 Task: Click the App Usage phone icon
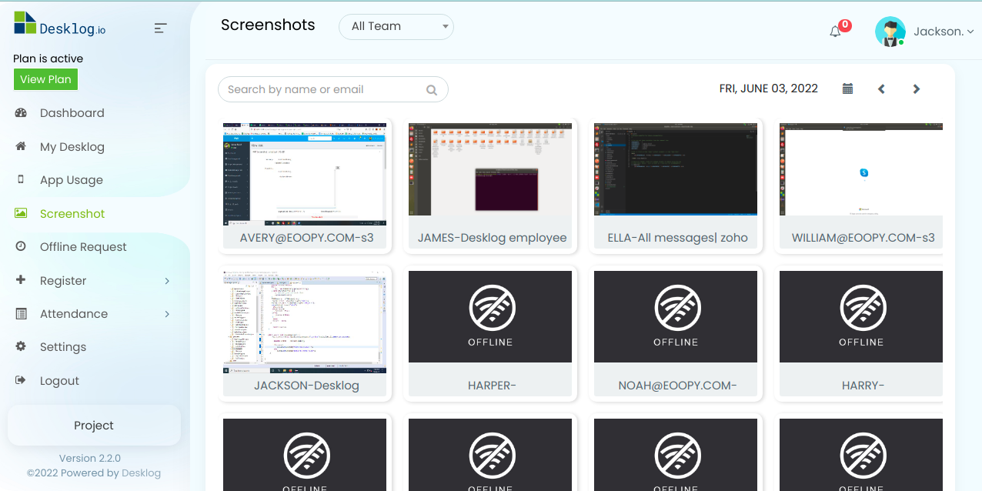[x=21, y=179]
